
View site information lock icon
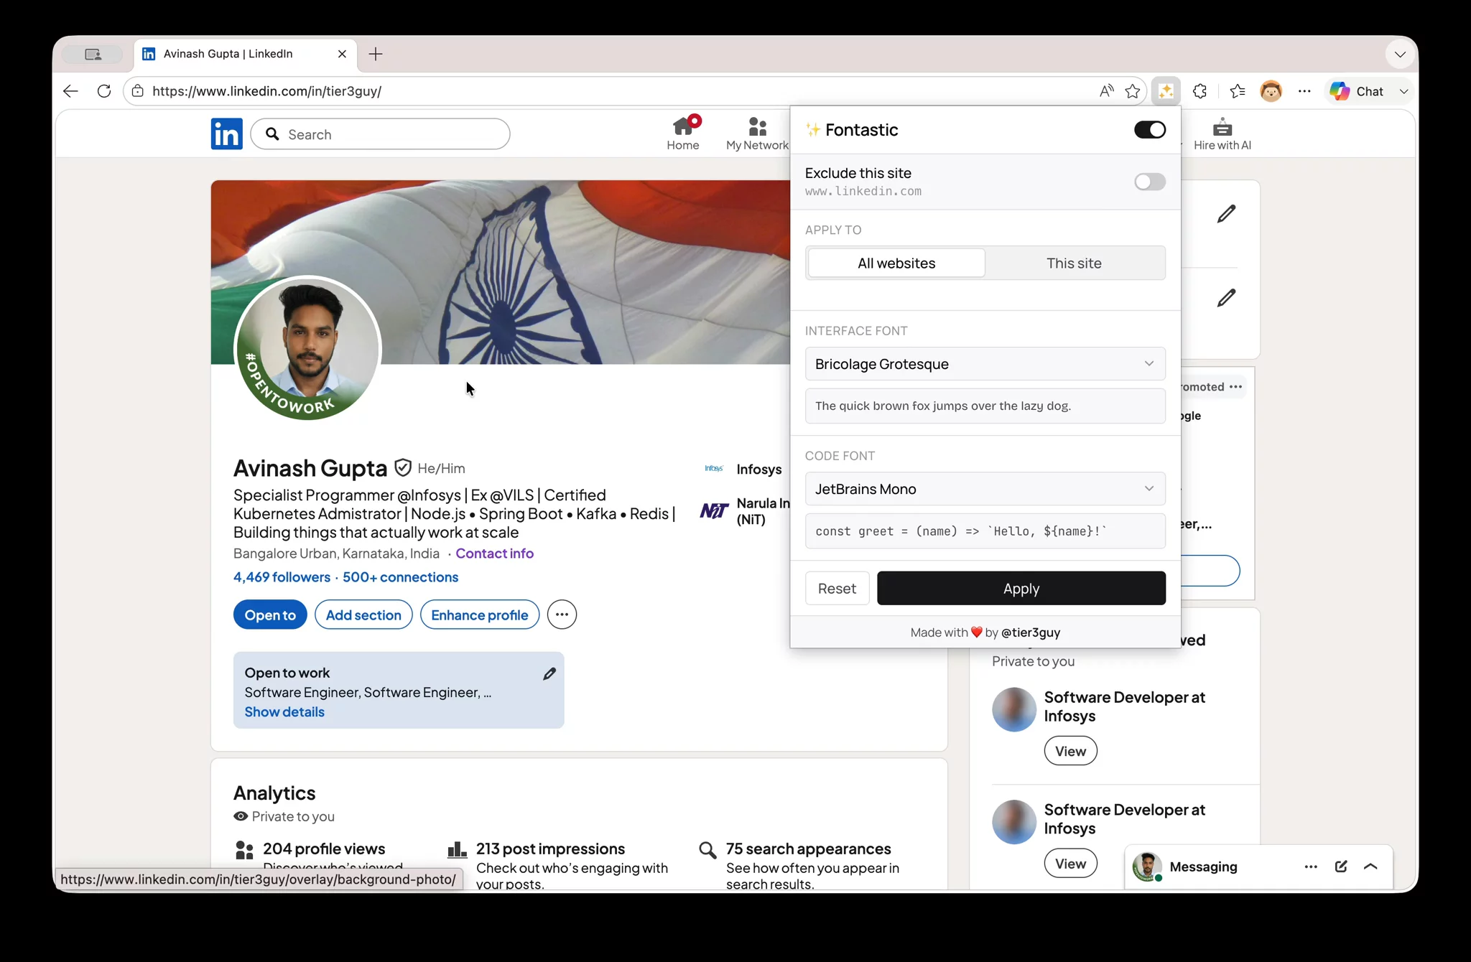coord(138,91)
